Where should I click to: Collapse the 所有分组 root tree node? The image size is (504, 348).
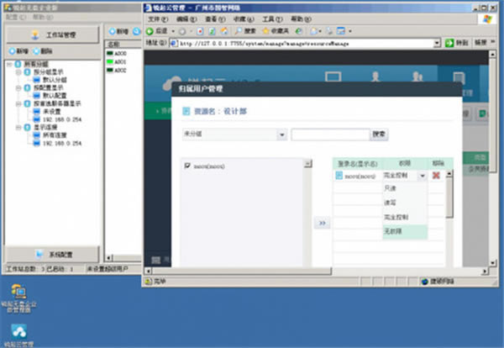click(9, 65)
